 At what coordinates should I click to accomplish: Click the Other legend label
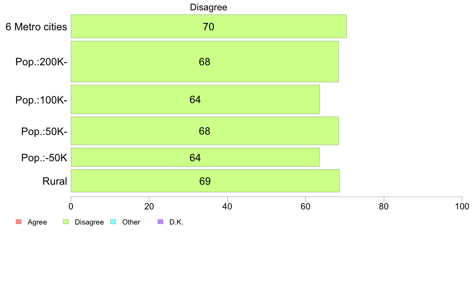pyautogui.click(x=131, y=222)
